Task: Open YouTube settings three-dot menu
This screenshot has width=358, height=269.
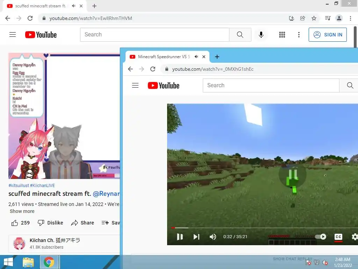Action: [299, 35]
